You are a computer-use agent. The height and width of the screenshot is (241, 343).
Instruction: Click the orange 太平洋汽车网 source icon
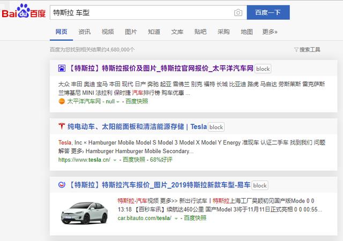tap(62, 101)
